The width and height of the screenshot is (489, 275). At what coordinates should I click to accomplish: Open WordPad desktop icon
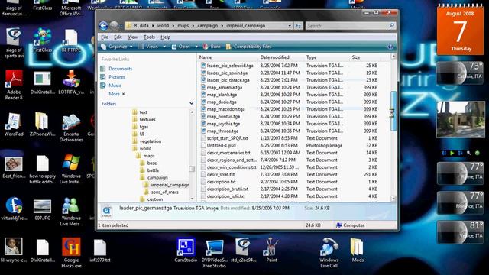point(14,125)
